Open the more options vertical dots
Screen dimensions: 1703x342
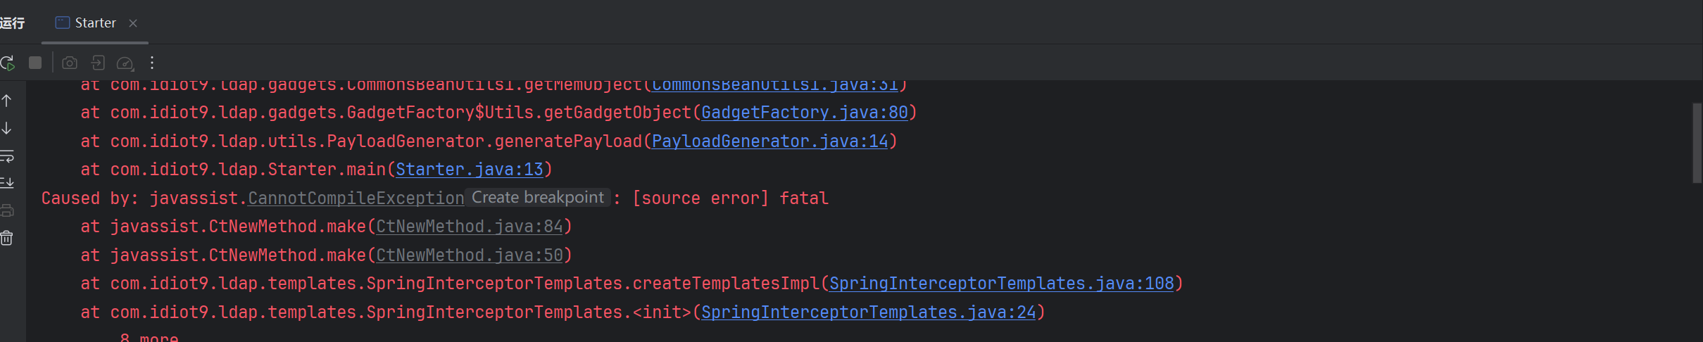click(152, 63)
